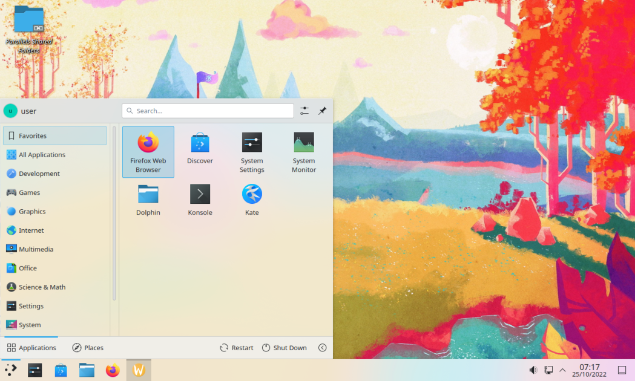Mute the system volume in the tray

(x=533, y=370)
